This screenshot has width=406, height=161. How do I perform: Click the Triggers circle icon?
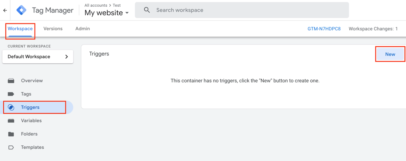click(11, 107)
